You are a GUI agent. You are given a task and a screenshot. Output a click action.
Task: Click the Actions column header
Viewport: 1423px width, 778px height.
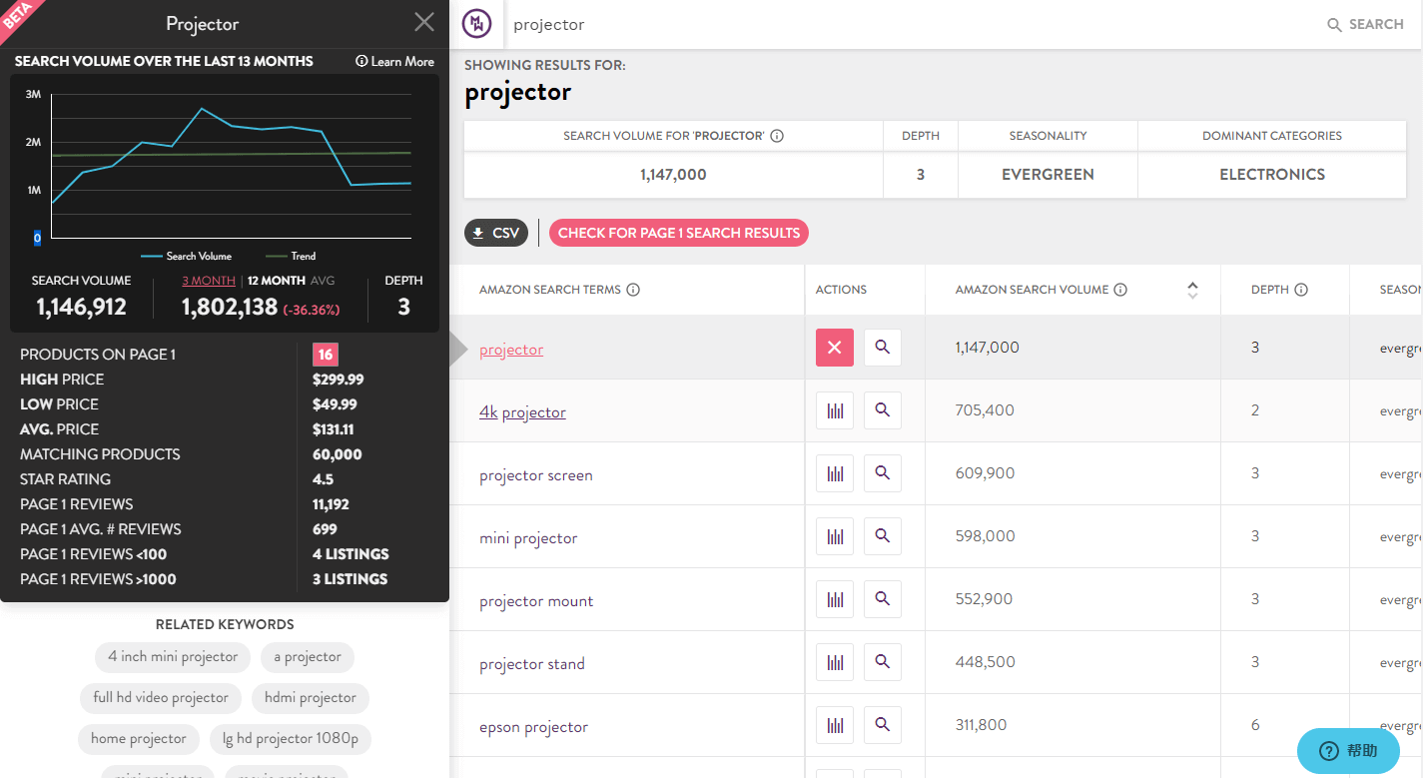click(x=841, y=290)
